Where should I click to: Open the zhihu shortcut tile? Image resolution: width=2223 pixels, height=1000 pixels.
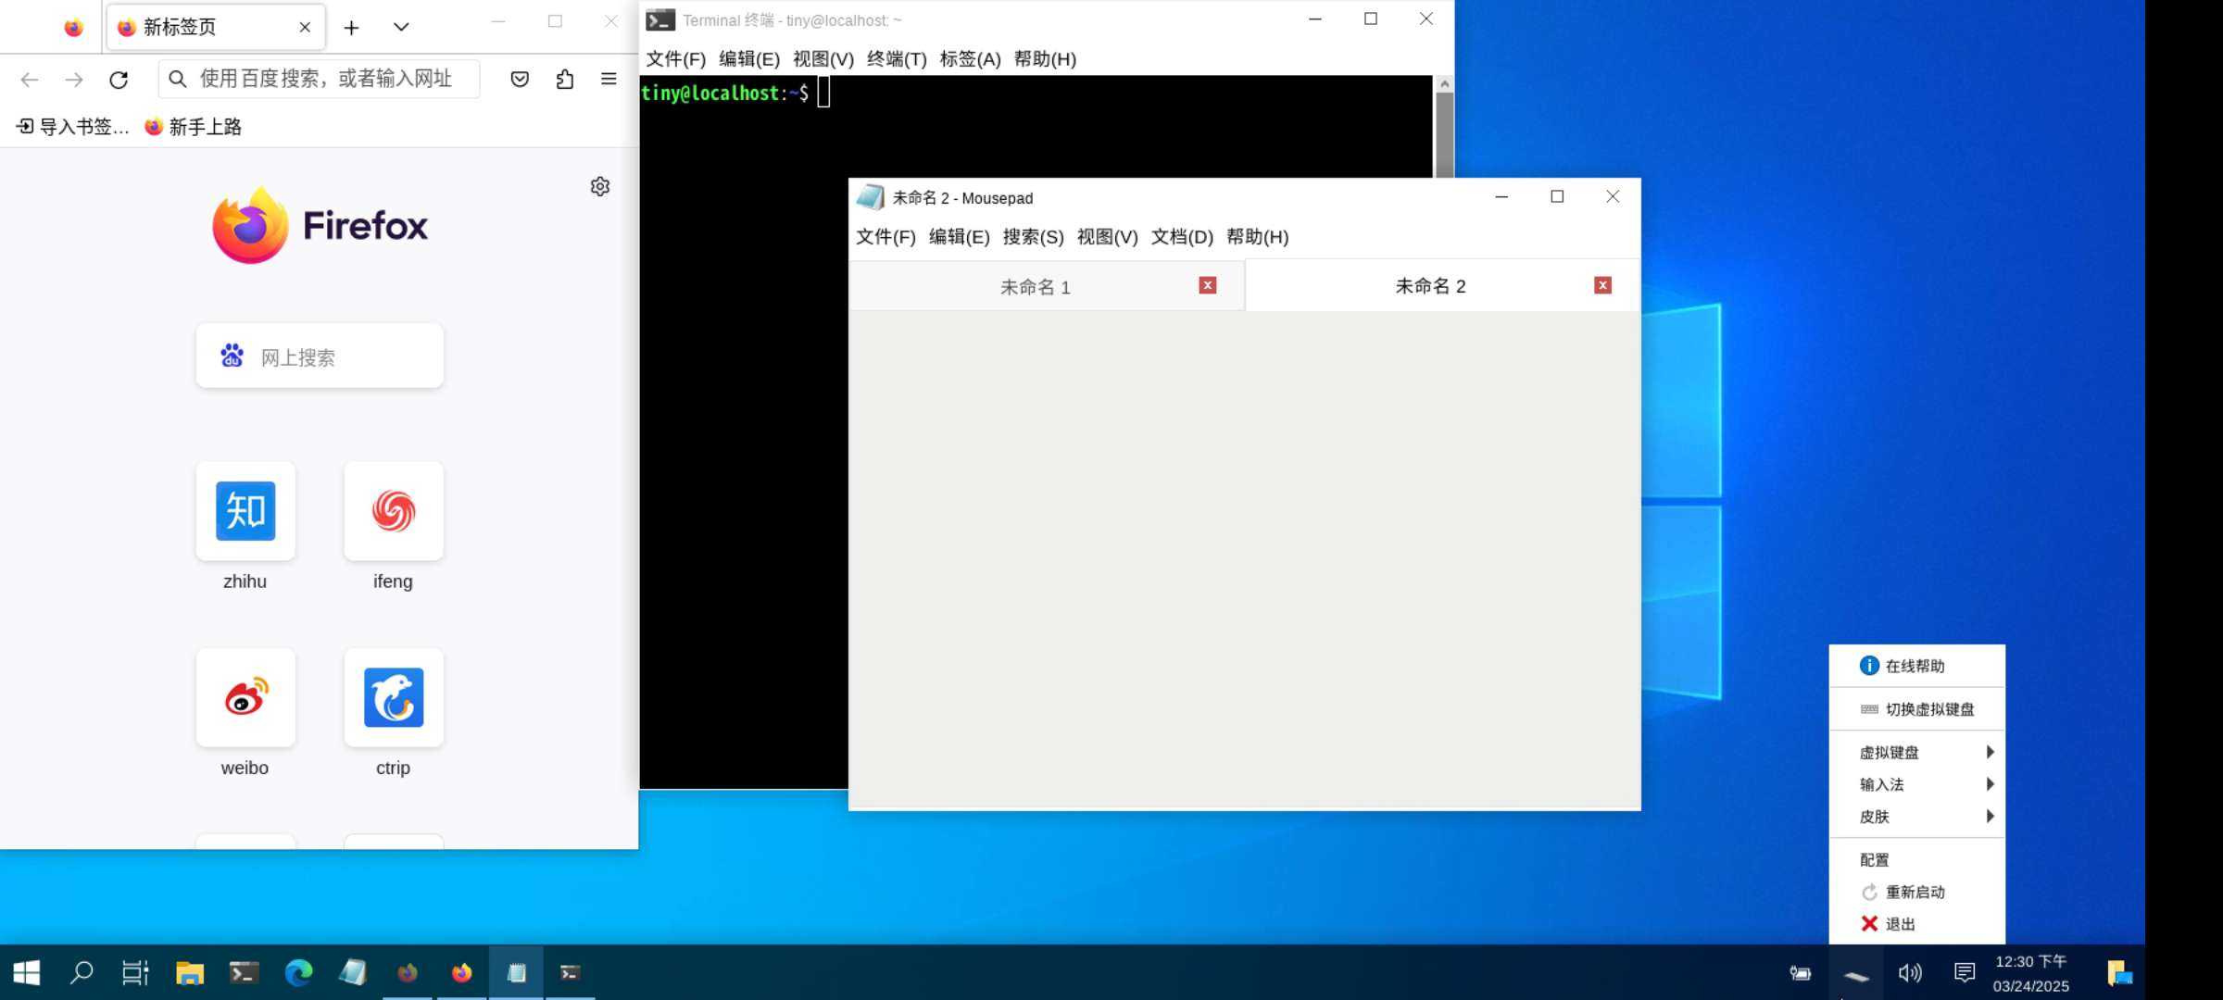click(245, 511)
